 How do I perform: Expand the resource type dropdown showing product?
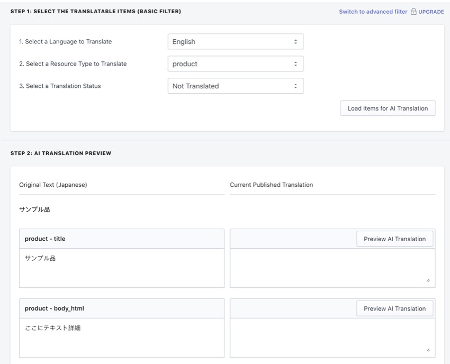coord(236,64)
